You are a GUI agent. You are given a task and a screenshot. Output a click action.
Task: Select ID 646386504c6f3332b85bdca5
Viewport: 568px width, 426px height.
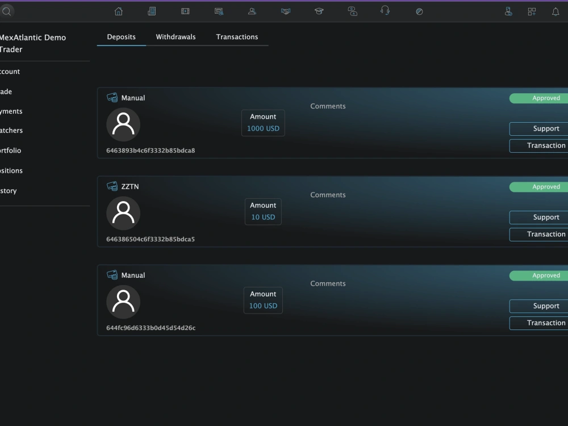click(x=151, y=239)
